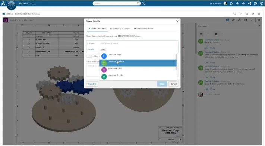The image size is (265, 146).
Task: Open the file information icon
Action: pos(246,20)
